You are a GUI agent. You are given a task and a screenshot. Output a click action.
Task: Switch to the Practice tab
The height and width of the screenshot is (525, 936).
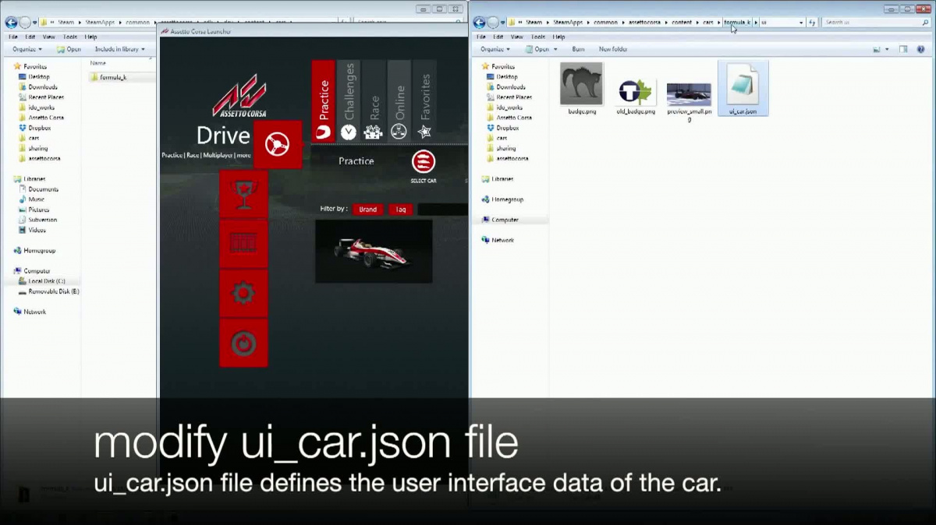324,101
